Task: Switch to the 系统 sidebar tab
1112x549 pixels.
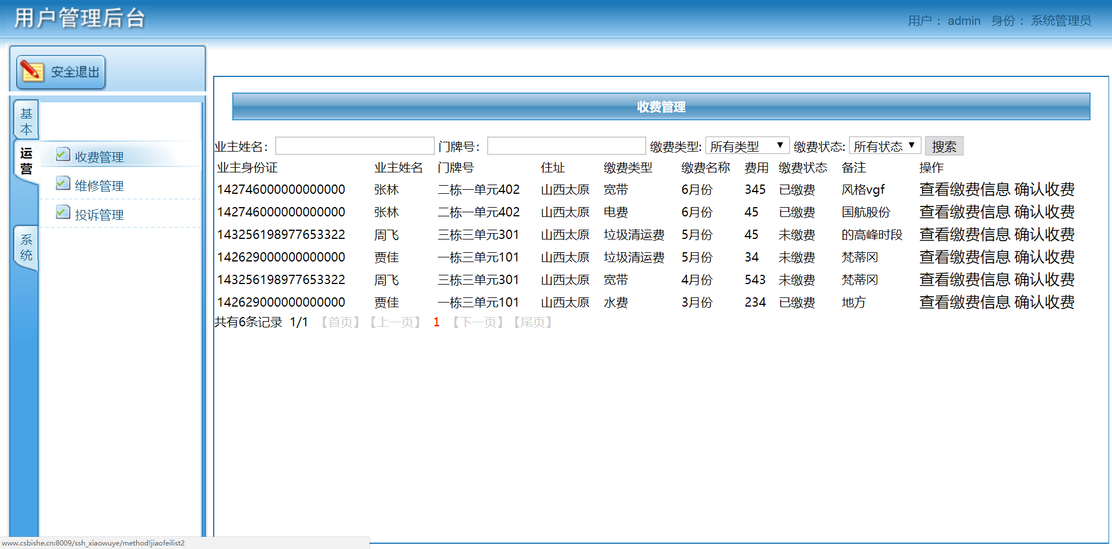Action: [26, 247]
